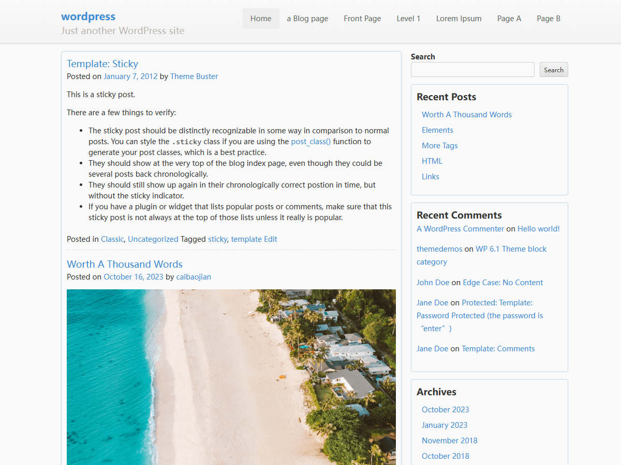621x465 pixels.
Task: Go to a Blog page
Action: (307, 19)
